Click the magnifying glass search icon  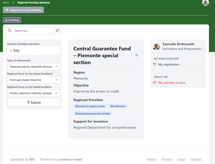[10, 30]
